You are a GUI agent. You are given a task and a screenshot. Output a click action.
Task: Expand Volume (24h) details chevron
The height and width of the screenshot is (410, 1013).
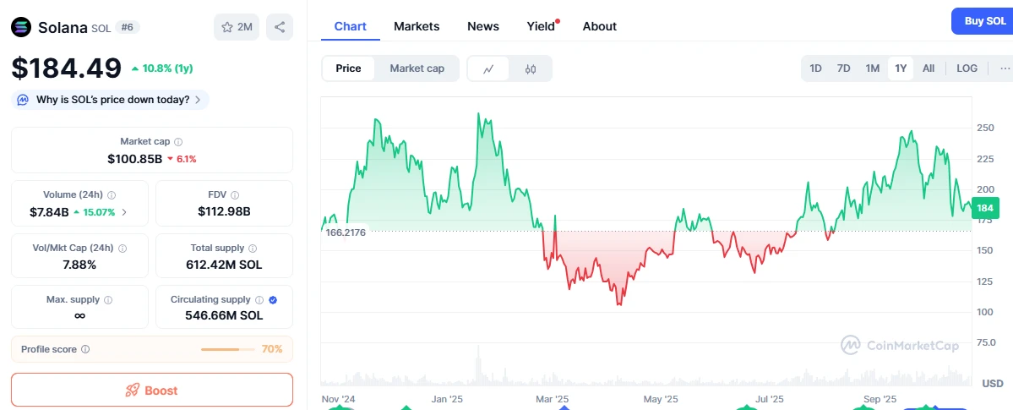click(124, 211)
